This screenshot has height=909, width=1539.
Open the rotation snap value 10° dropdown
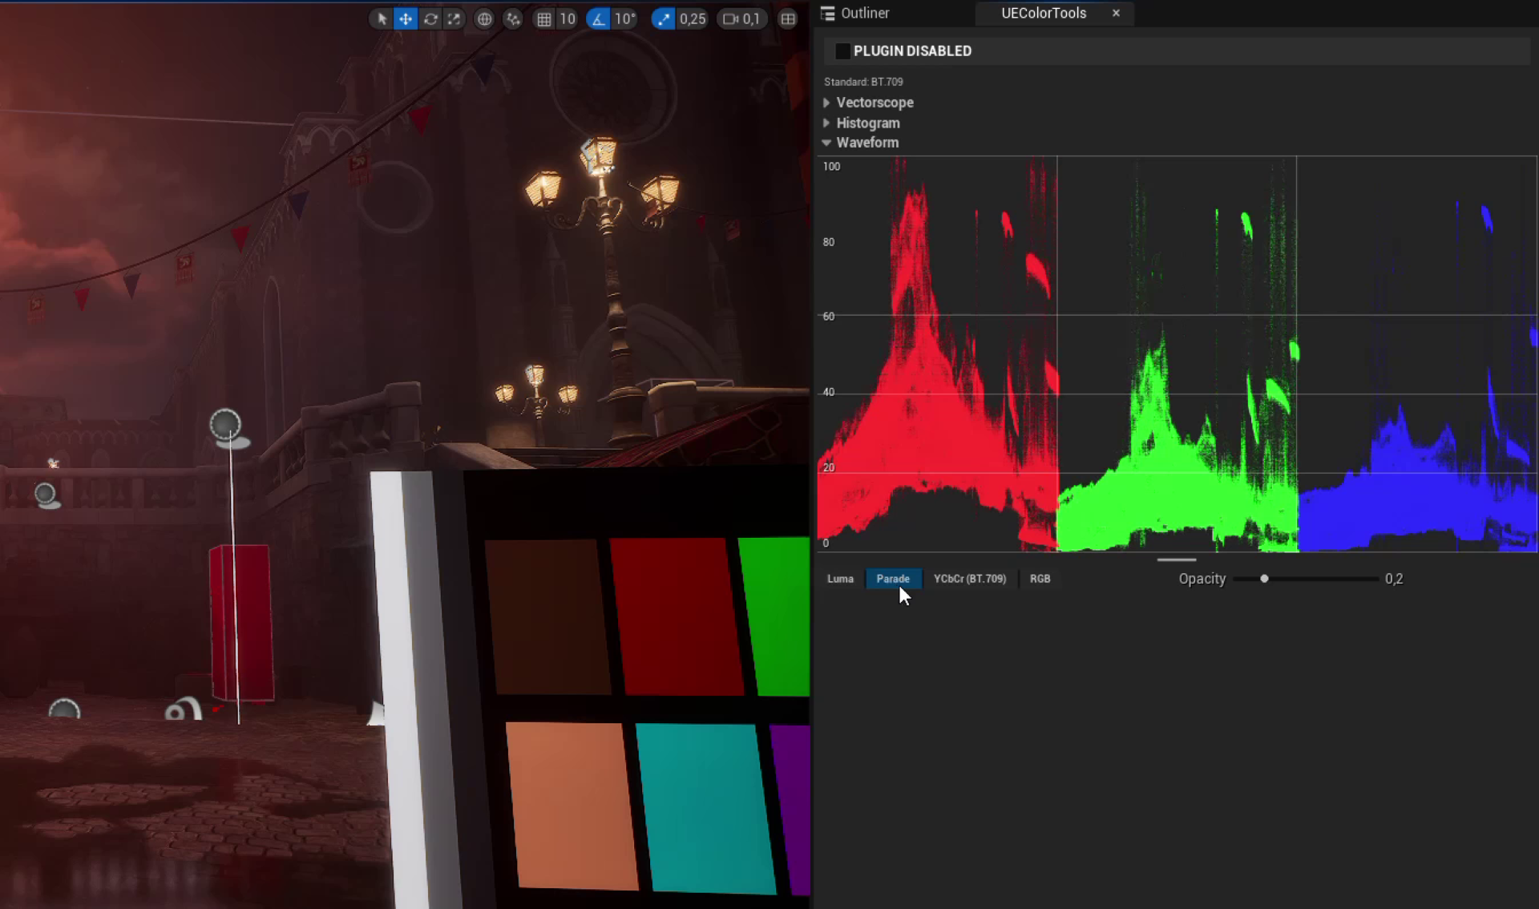[625, 18]
